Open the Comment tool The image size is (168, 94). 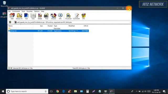point(76,16)
